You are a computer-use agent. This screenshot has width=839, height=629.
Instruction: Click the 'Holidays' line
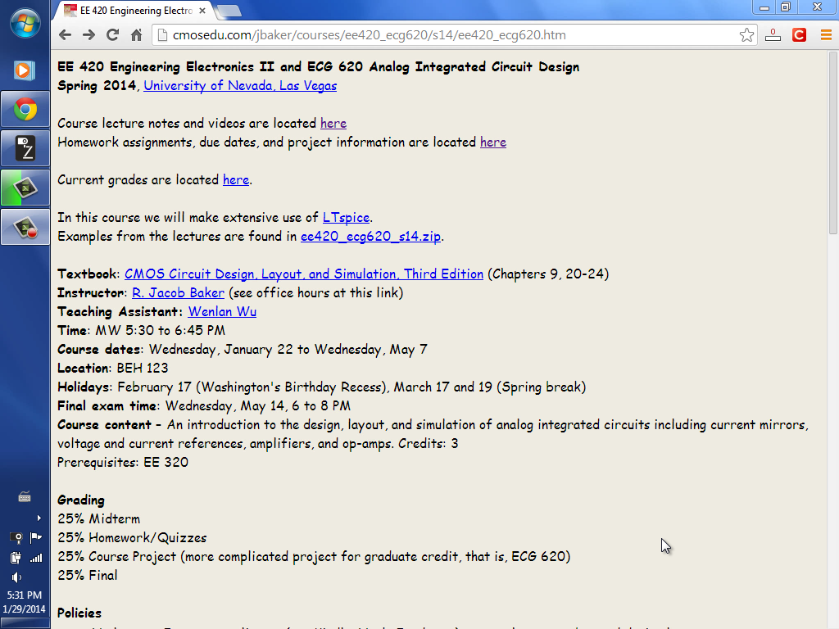321,387
